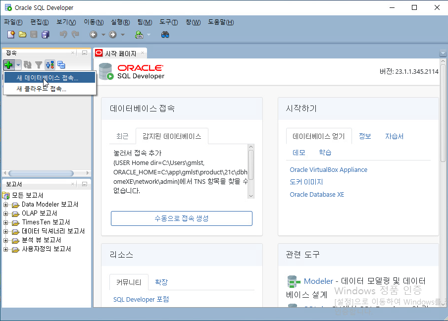The height and width of the screenshot is (321, 448).
Task: Click the binoculars Find DB Object icon
Action: coord(165,35)
